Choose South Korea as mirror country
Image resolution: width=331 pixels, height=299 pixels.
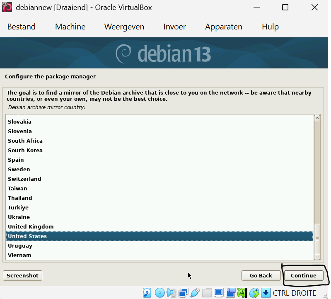point(159,150)
